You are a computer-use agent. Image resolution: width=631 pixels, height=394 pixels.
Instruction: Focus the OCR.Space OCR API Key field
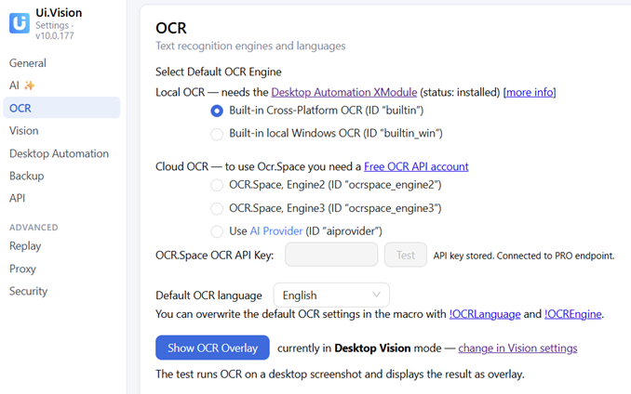point(331,255)
